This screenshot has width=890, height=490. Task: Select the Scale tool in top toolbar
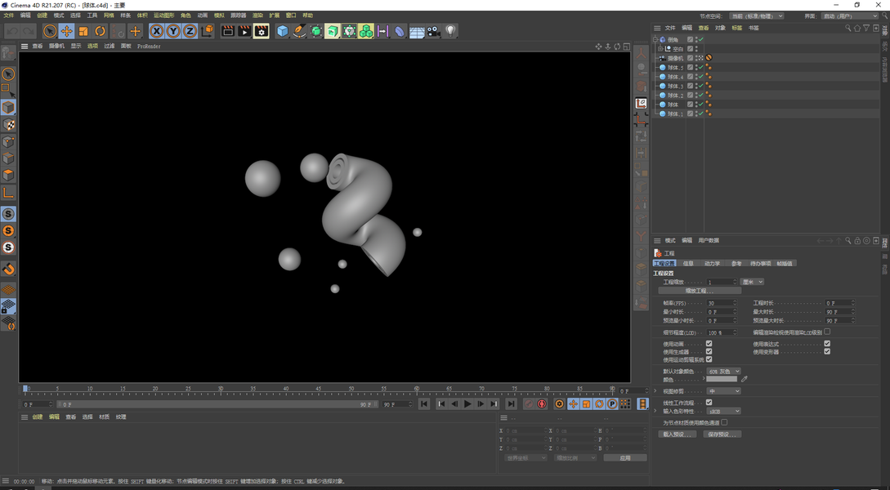(x=83, y=31)
